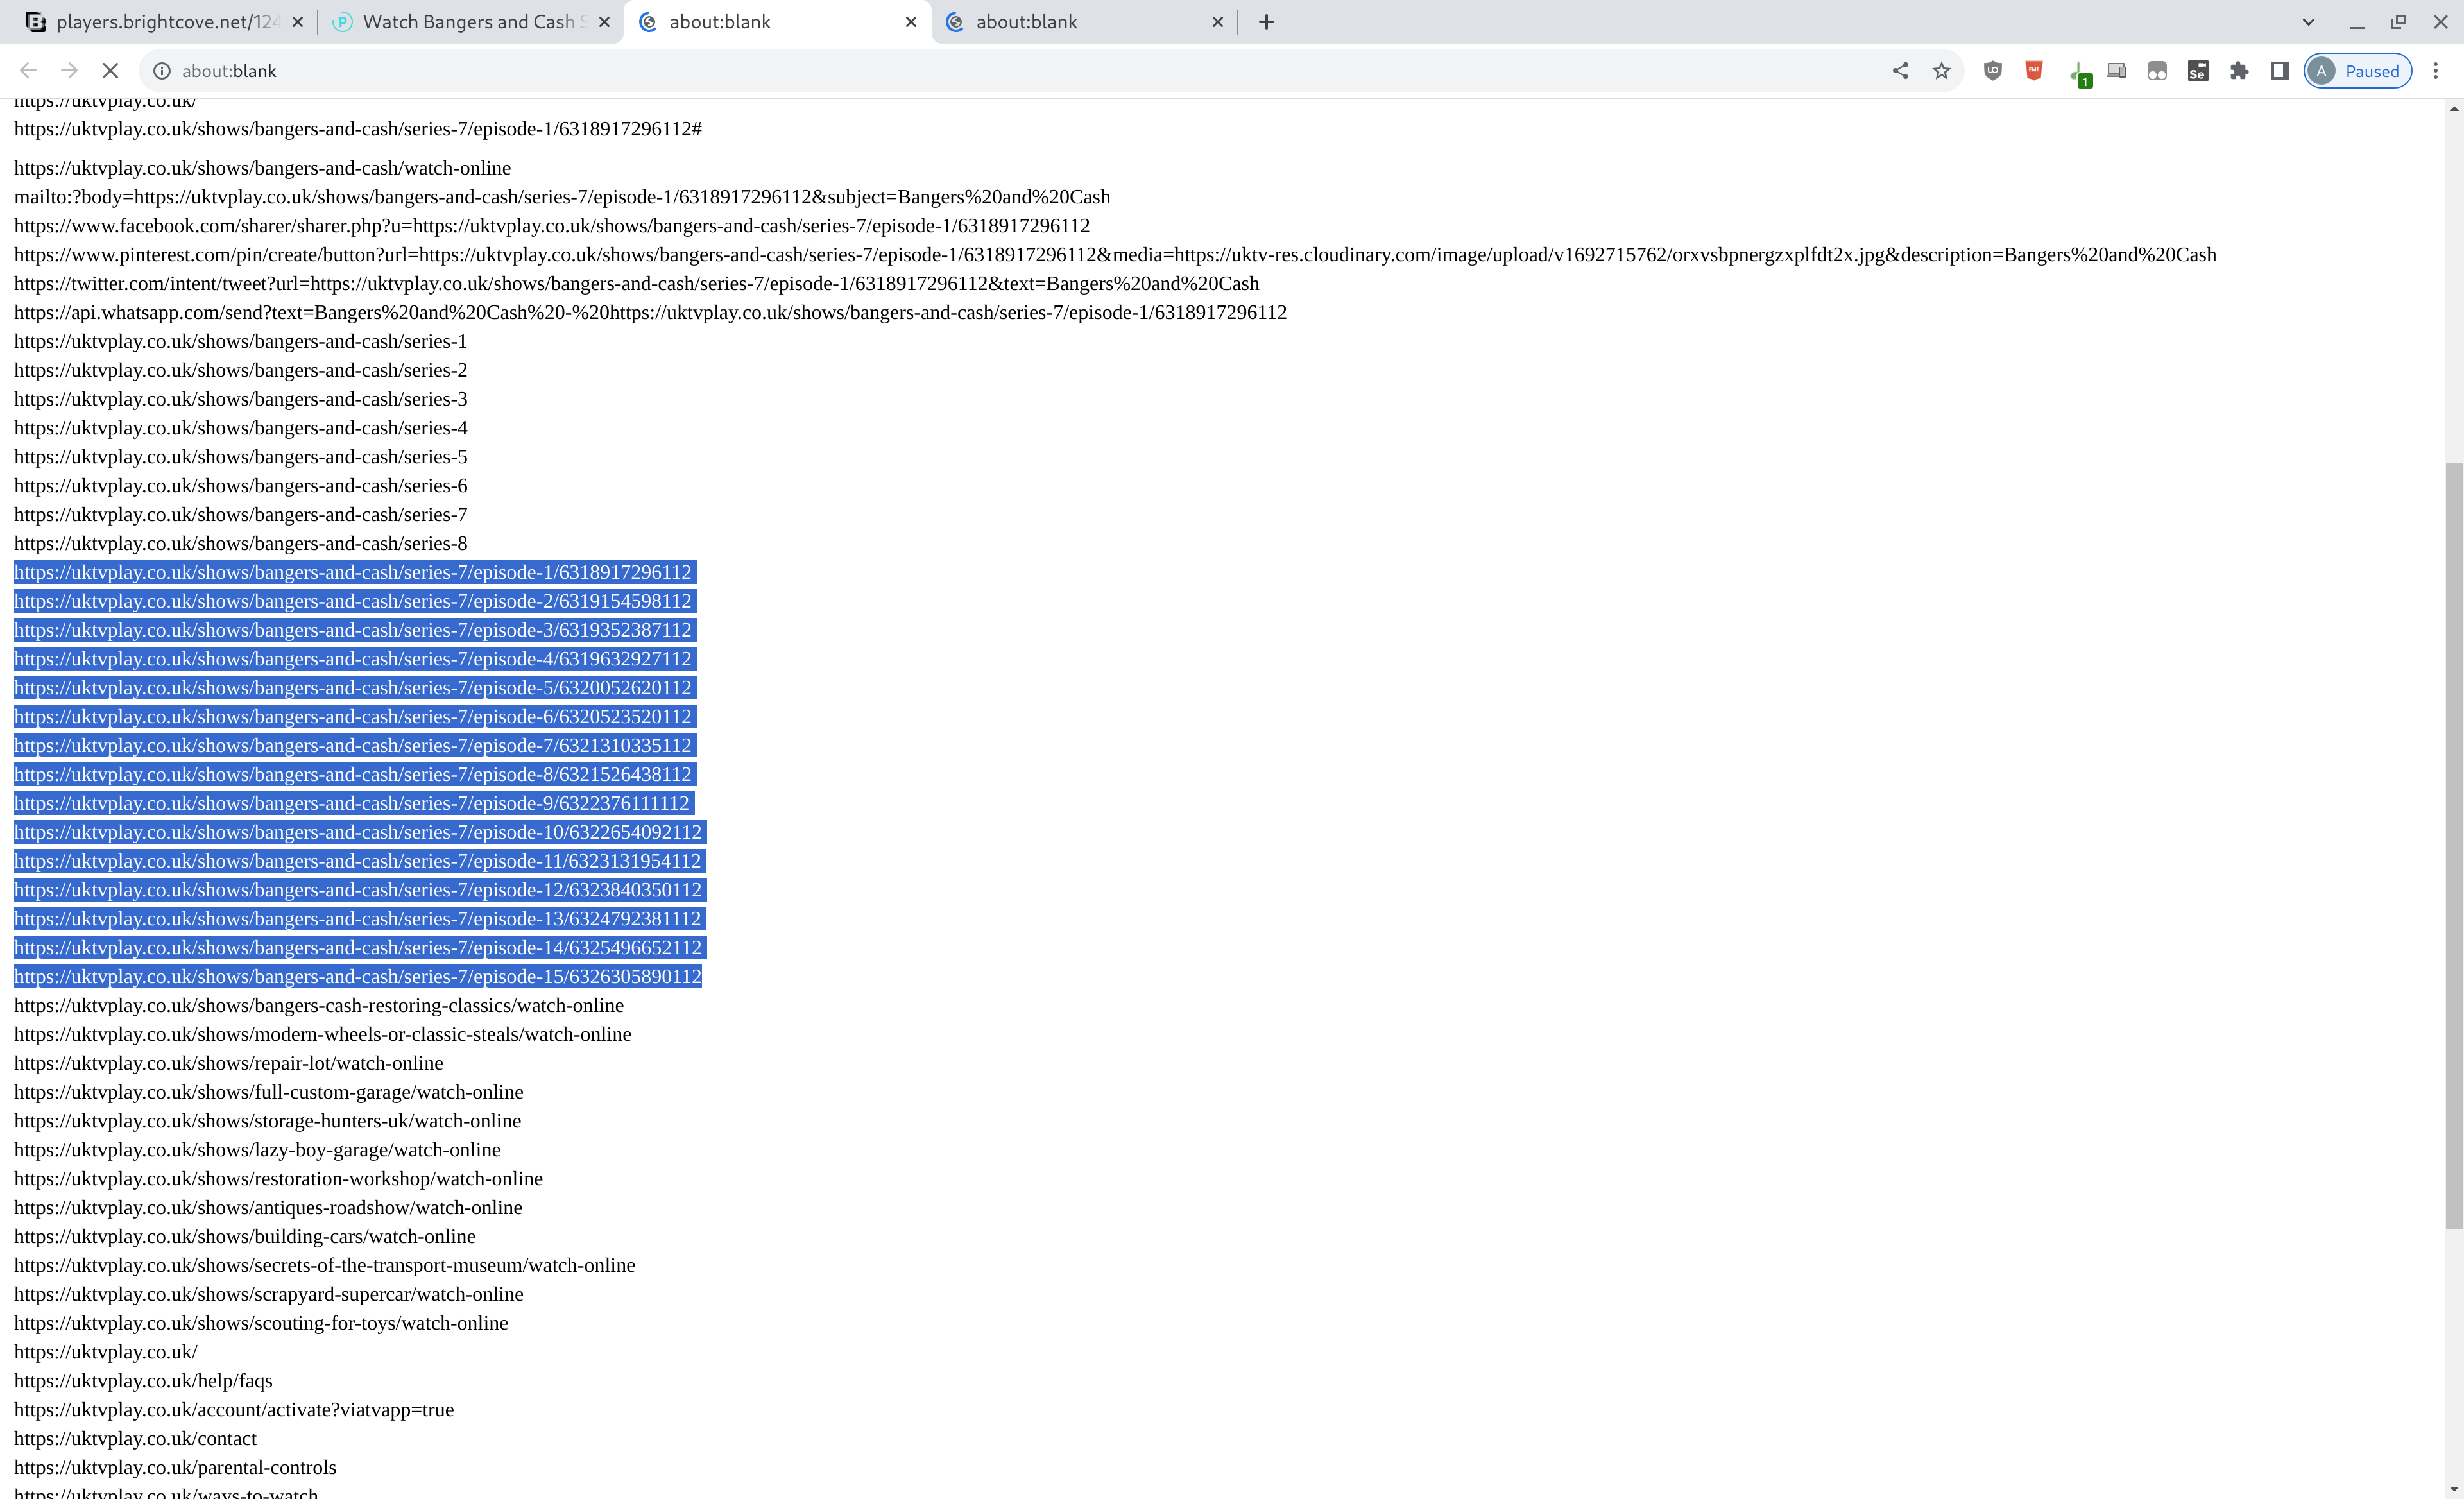
Task: Click the uBlock Origin extension icon
Action: point(1993,71)
